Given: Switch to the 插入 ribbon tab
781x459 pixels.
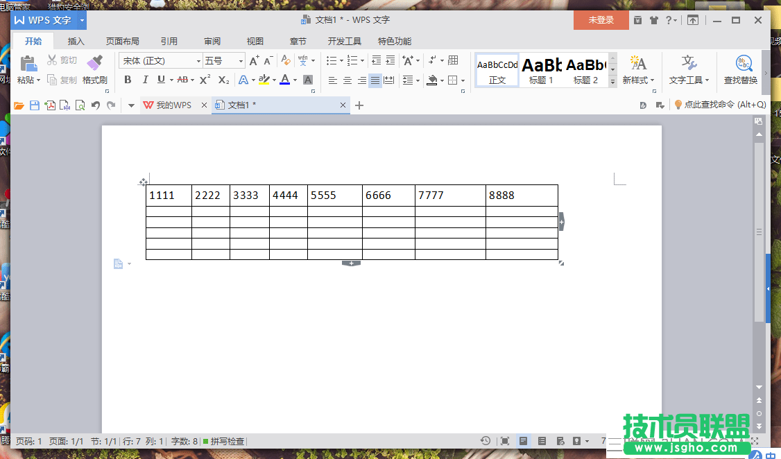Looking at the screenshot, I should coord(76,41).
